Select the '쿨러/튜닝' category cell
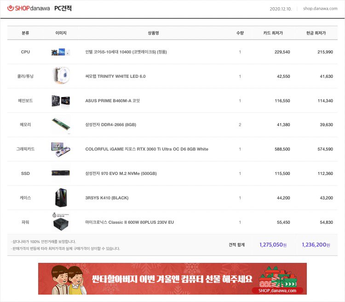The height and width of the screenshot is (302, 345). tap(25, 76)
